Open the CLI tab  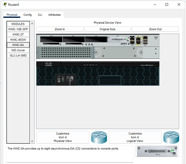[40, 15]
